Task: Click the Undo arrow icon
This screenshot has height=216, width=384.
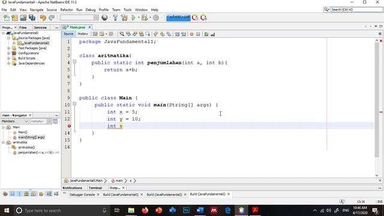Action: pos(43,17)
